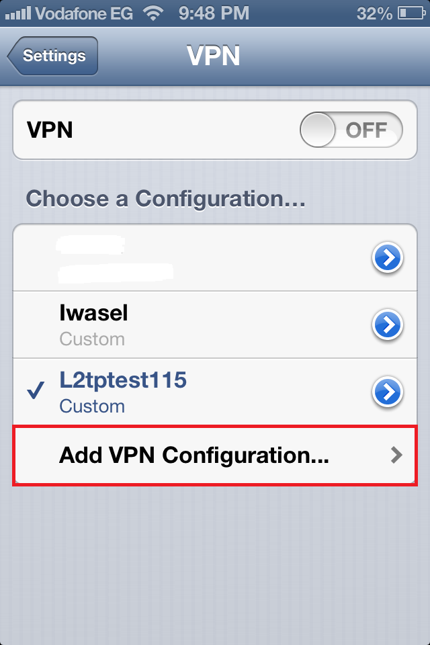Viewport: 430px width, 645px height.
Task: Open details arrow for L2tptest115 configuration
Action: pyautogui.click(x=387, y=392)
